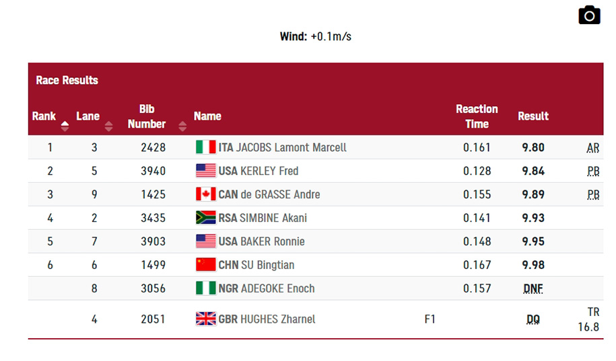Sort results by Lane column arrow
Screen dimensions: 616x361
point(109,126)
